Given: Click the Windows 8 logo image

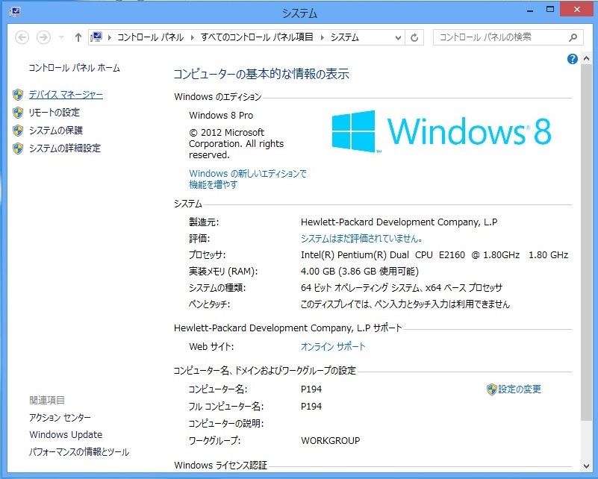Looking at the screenshot, I should pos(441,131).
